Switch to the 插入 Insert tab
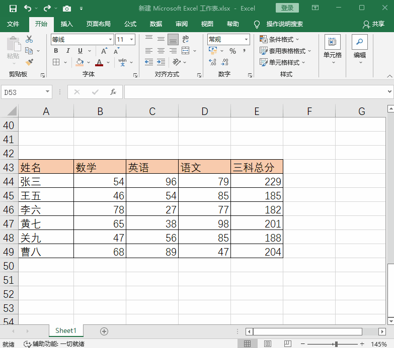Image resolution: width=394 pixels, height=348 pixels. click(x=66, y=24)
